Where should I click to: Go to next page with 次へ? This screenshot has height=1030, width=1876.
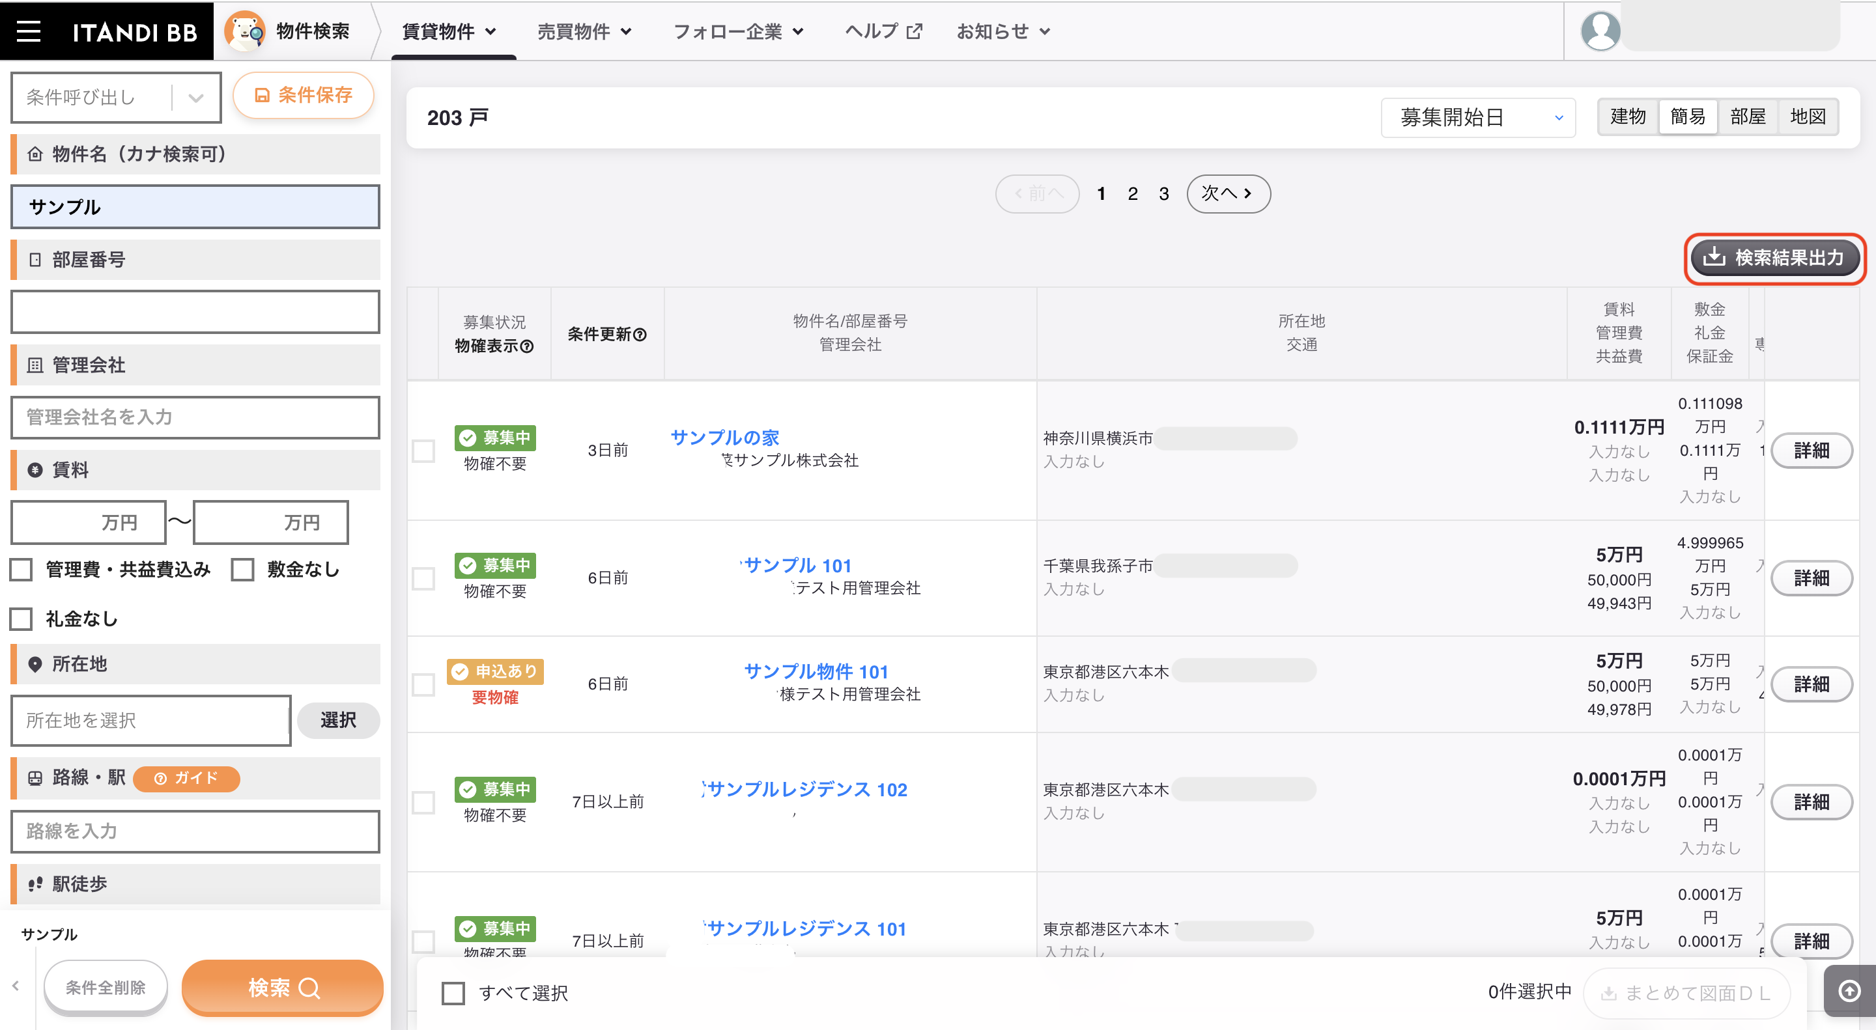point(1228,193)
